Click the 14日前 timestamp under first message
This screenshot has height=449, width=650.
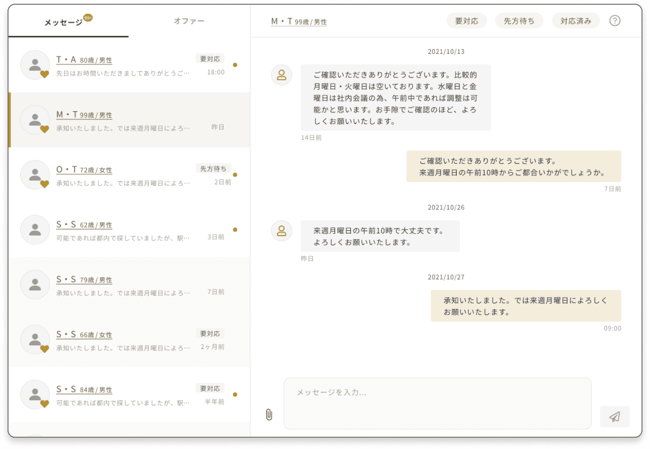(x=311, y=138)
